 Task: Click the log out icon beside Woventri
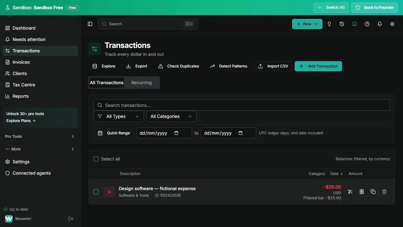click(71, 219)
